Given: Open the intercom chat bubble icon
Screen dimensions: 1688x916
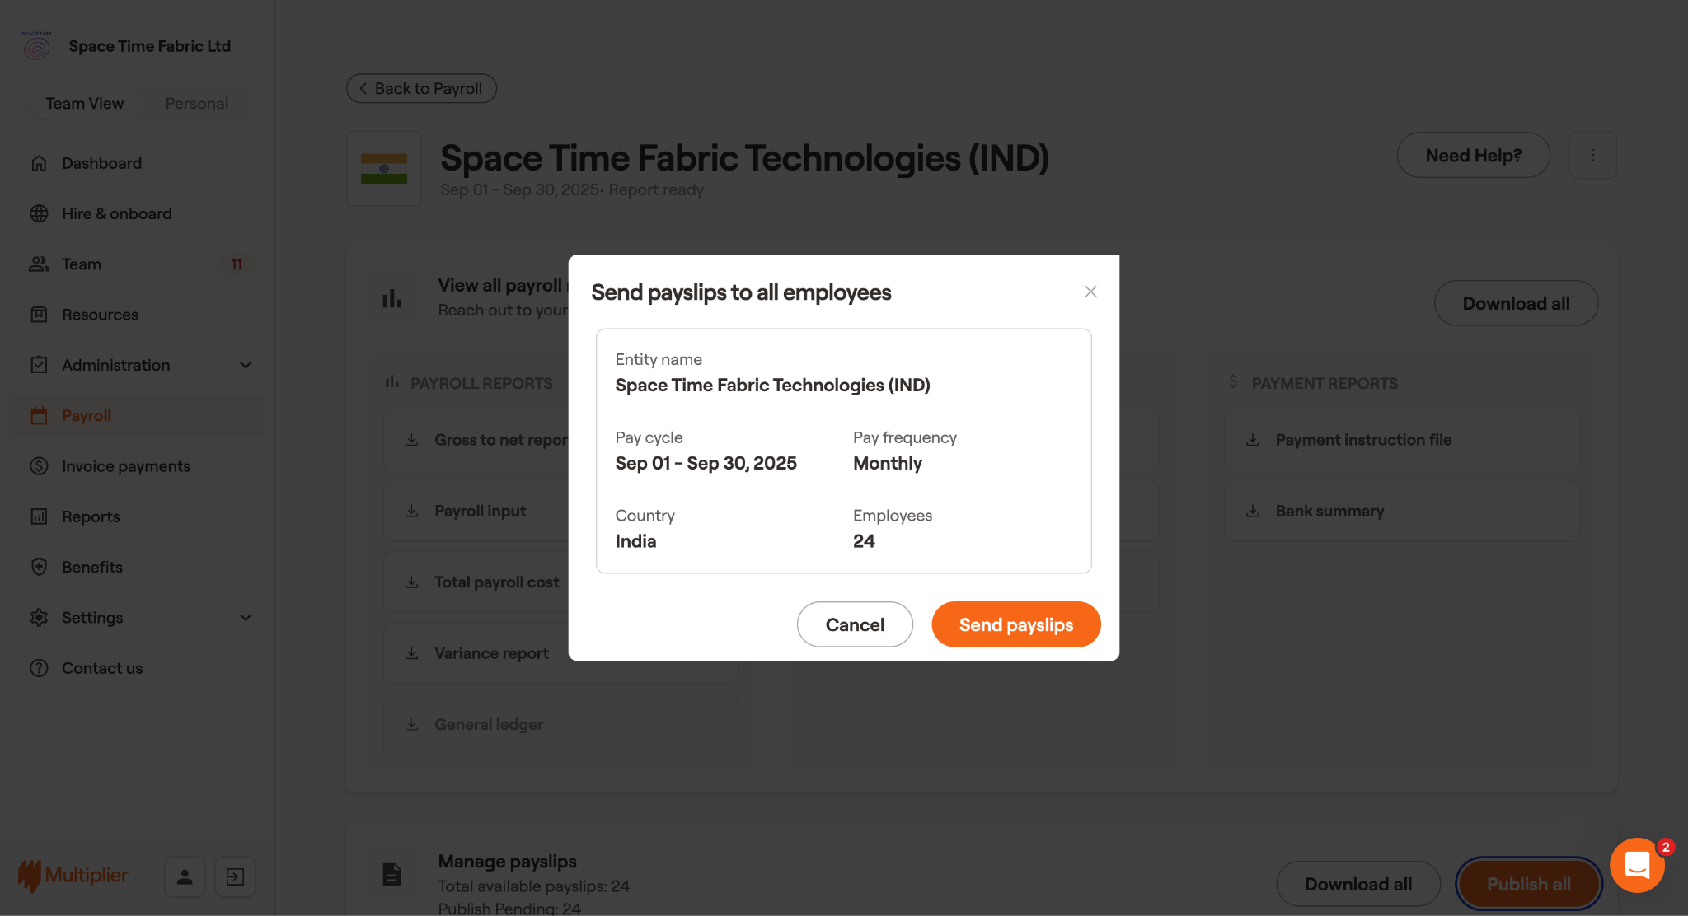Looking at the screenshot, I should 1637,865.
